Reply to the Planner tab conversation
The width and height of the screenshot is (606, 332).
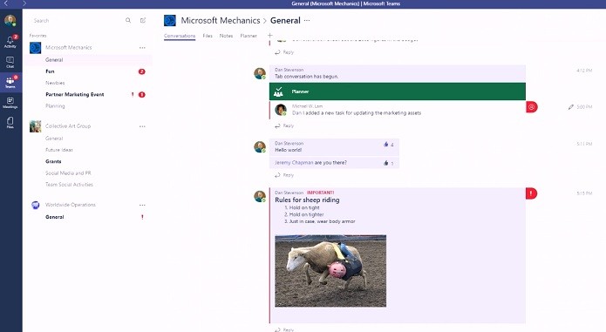coord(284,125)
